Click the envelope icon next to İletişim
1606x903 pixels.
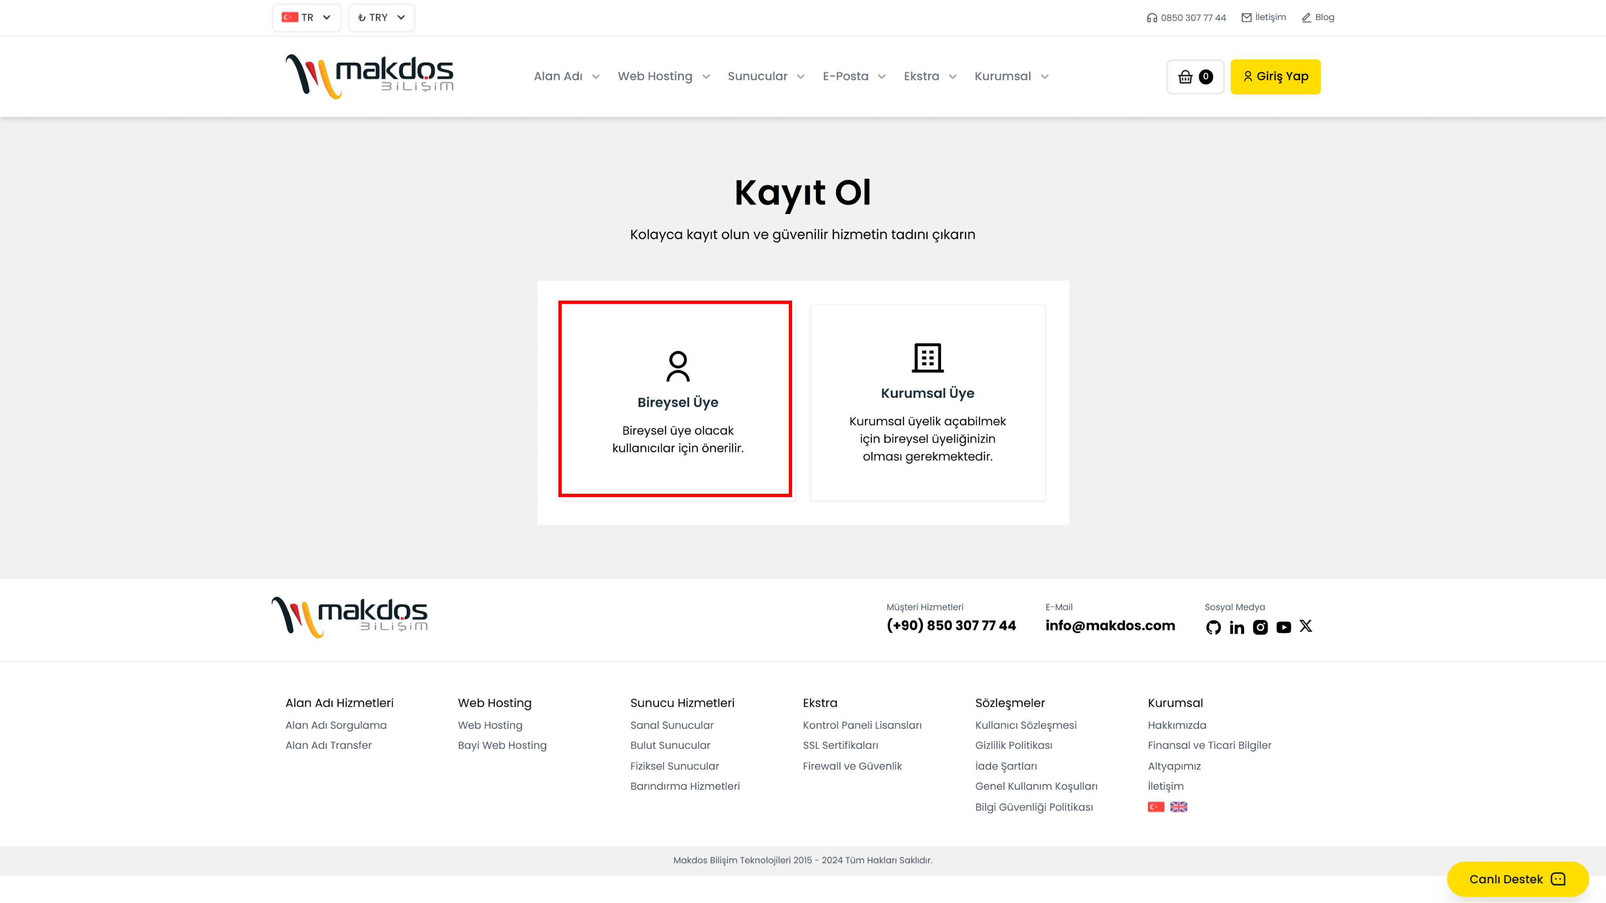click(x=1246, y=18)
